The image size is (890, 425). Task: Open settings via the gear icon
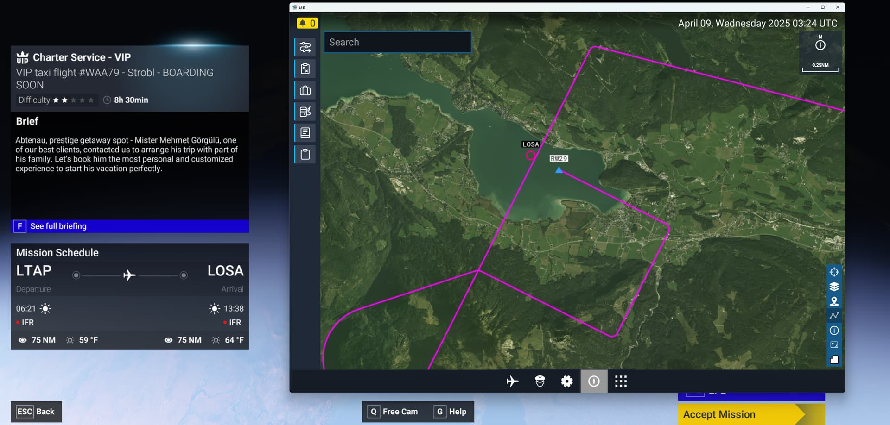(566, 381)
